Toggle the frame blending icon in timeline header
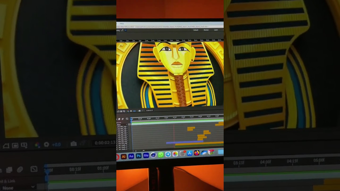The width and height of the screenshot is (340, 191). (119, 119)
